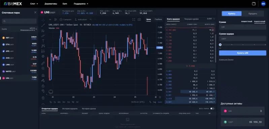The width and height of the screenshot is (269, 129).
Task: Open the prediction and measurement tools
Action: (x=43, y=51)
